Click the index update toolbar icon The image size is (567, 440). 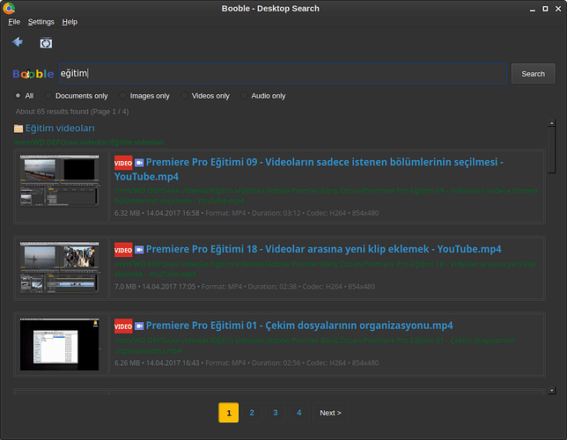pyautogui.click(x=46, y=43)
